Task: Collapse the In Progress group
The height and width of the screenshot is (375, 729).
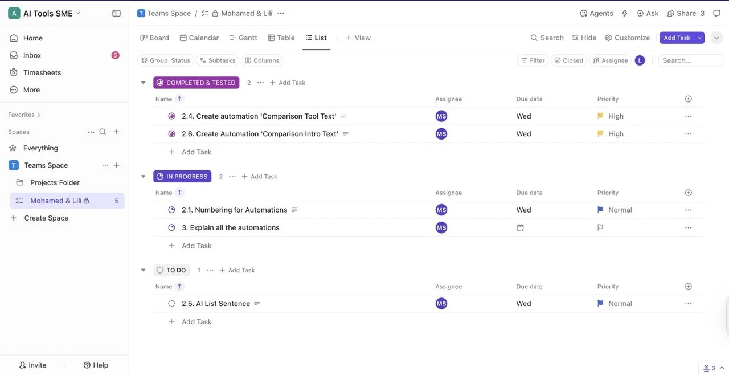Action: click(x=143, y=177)
